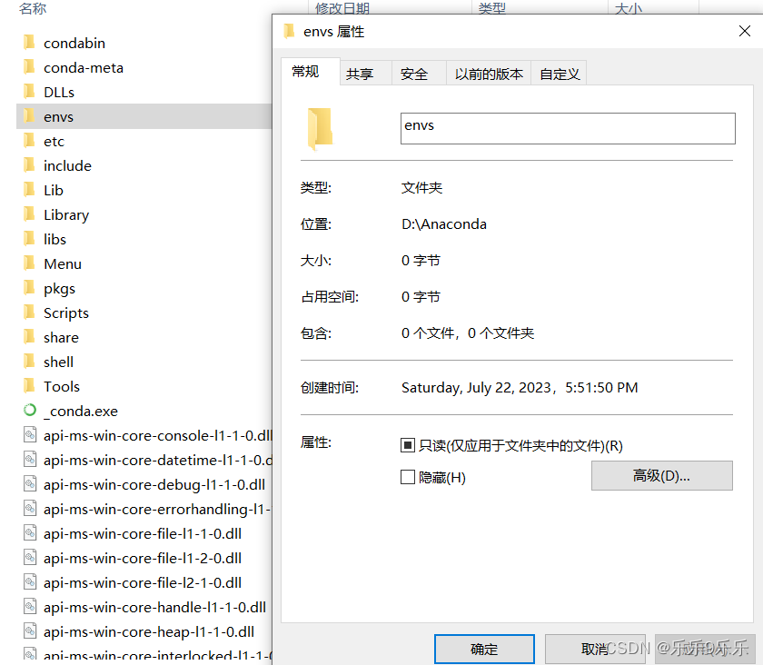Viewport: 763px width, 665px height.
Task: Click inside the envs name field
Action: click(567, 128)
